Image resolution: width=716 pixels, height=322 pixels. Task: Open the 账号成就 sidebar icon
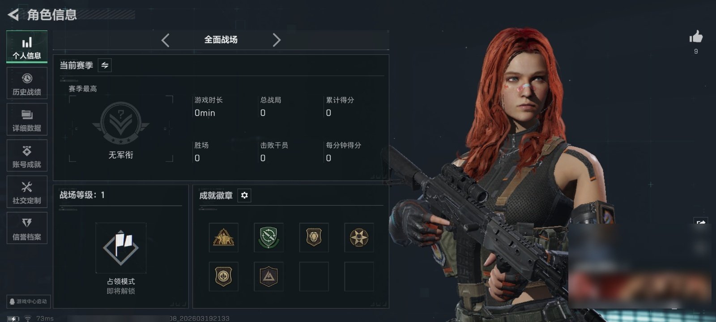(x=27, y=156)
